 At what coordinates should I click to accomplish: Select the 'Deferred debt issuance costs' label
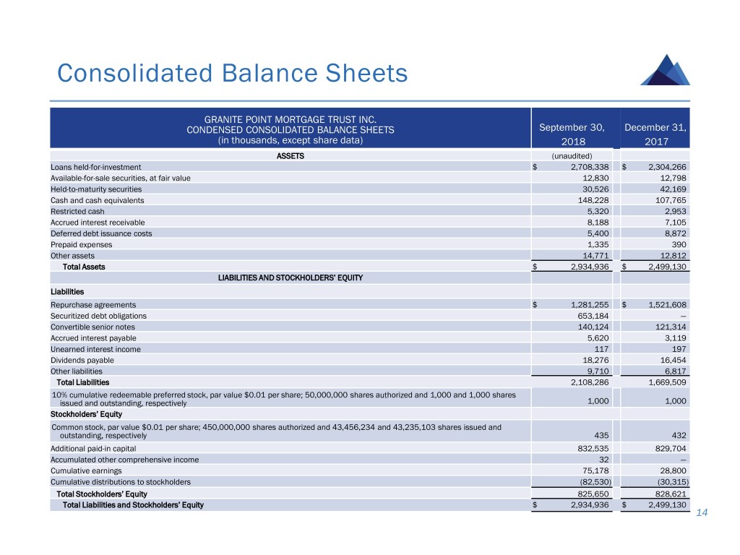click(x=101, y=233)
